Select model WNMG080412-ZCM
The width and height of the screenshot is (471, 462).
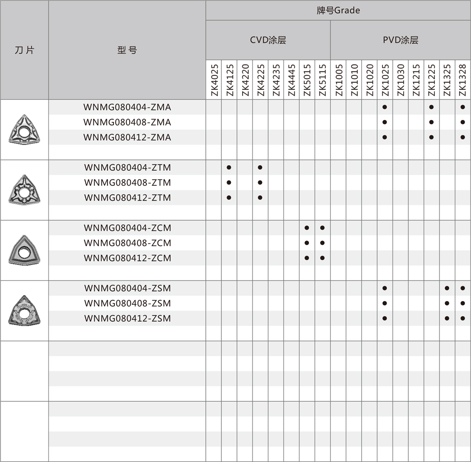coord(127,258)
